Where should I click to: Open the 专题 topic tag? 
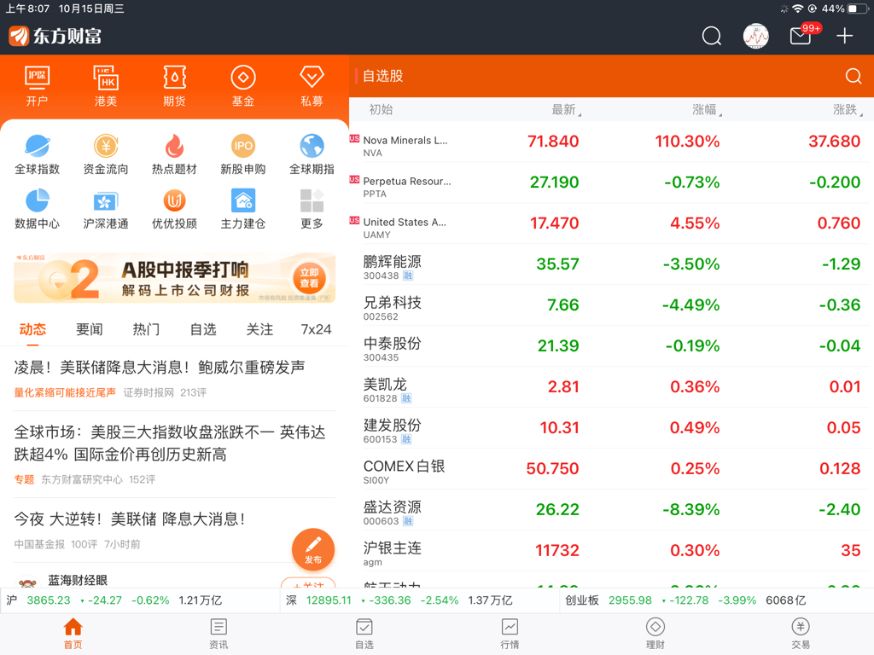[24, 479]
